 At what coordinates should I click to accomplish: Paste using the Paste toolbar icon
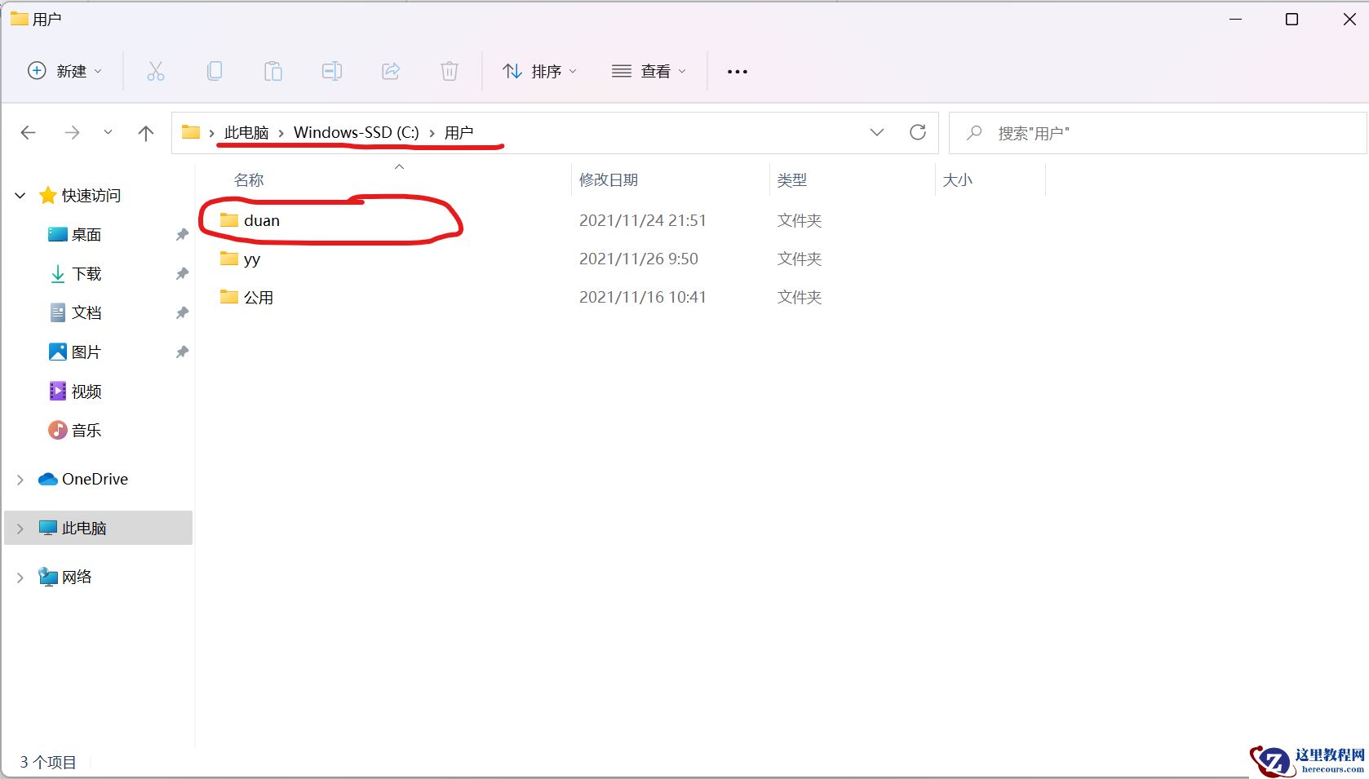pyautogui.click(x=273, y=71)
